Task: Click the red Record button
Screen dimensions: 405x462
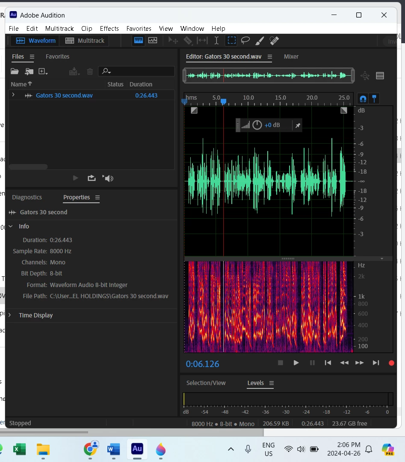Action: click(391, 363)
